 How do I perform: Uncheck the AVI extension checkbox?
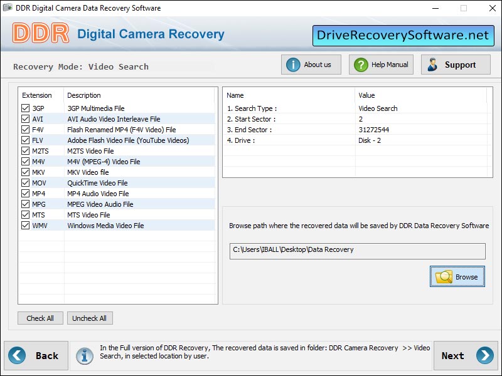click(25, 118)
